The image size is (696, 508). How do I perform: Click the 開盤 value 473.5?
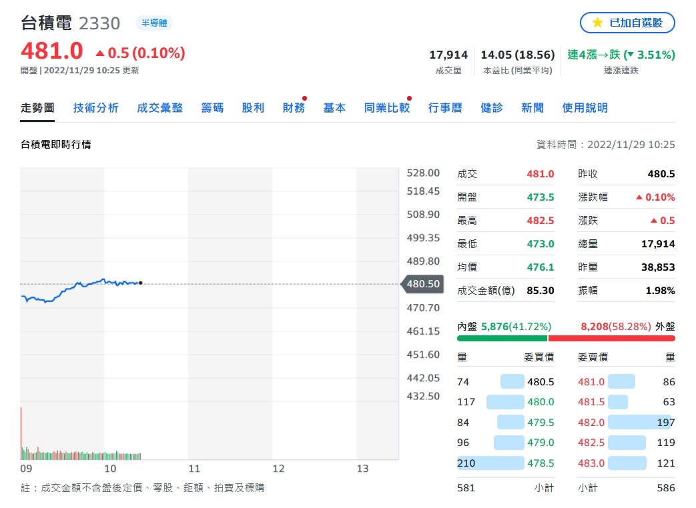pos(541,197)
